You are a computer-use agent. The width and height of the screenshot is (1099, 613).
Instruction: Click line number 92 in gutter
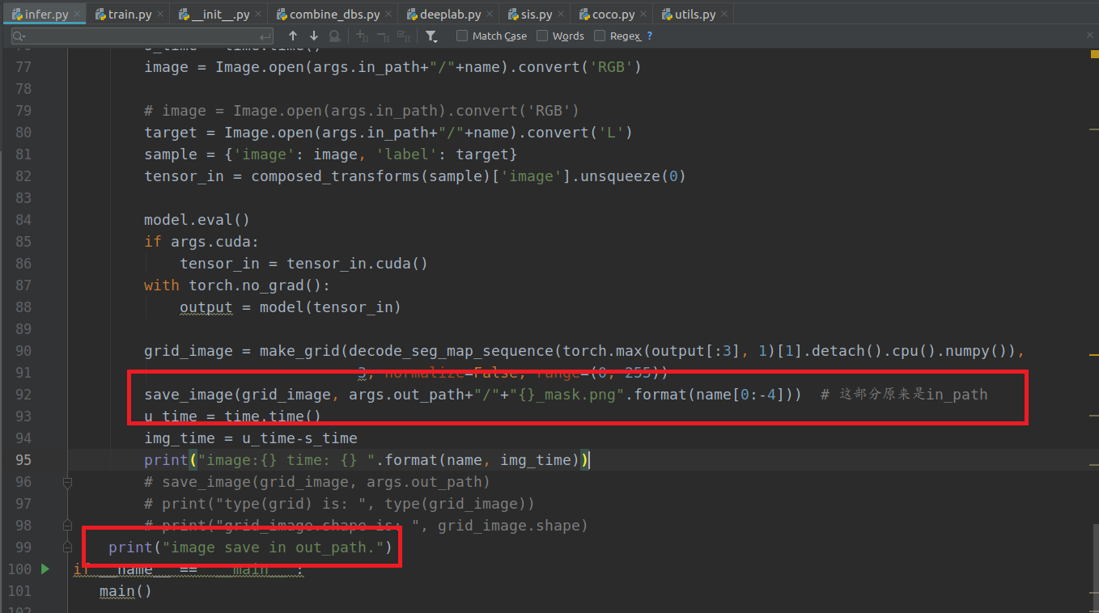coord(23,395)
